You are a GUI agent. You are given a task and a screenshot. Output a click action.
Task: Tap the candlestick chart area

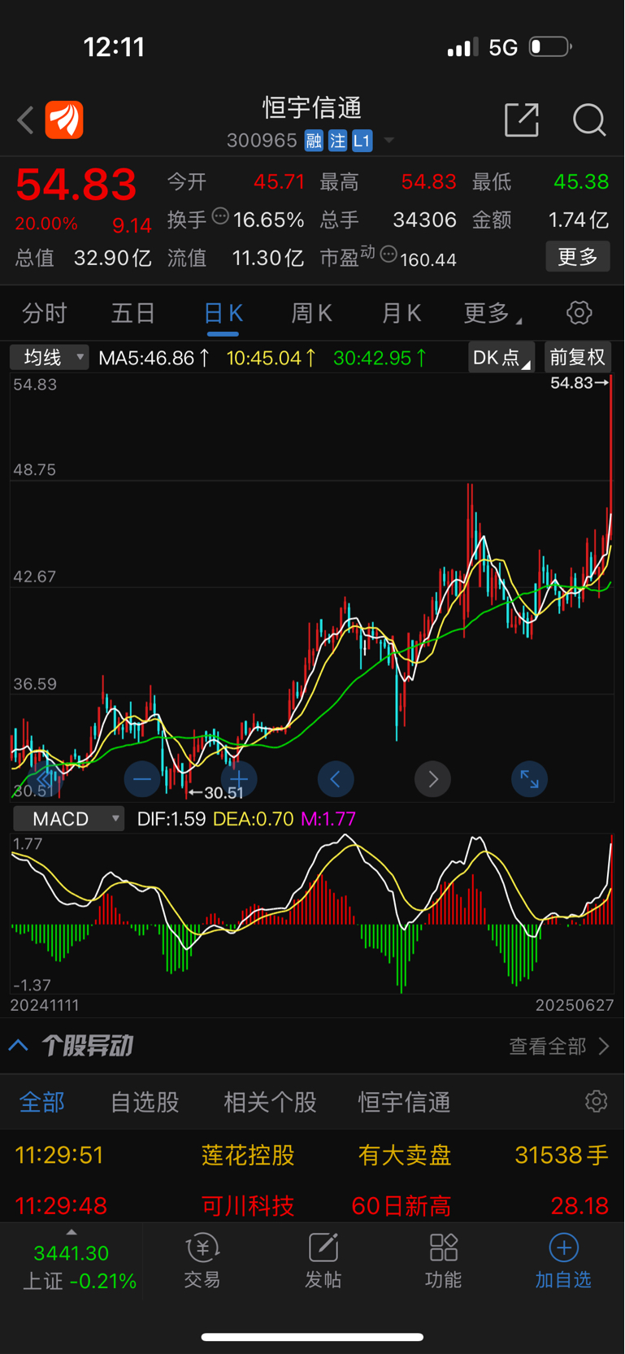pos(312,587)
